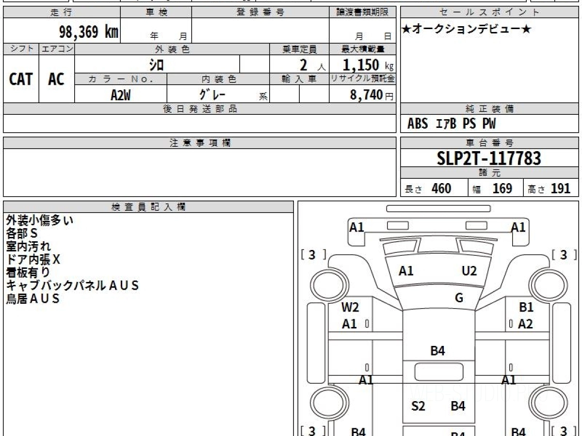Select chassis number SLP2T-117783
The image size is (582, 436).
point(490,158)
